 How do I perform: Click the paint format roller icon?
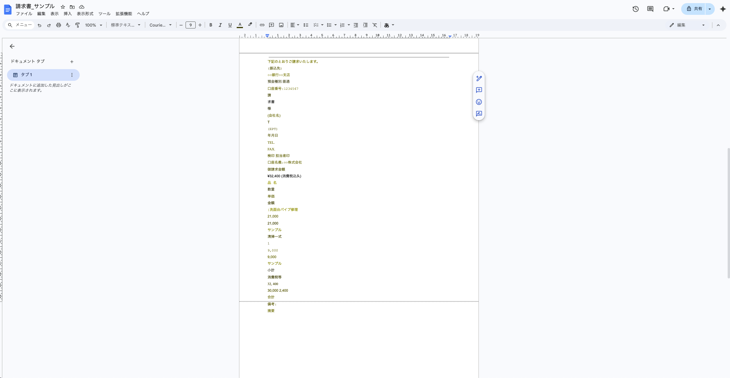(x=77, y=25)
